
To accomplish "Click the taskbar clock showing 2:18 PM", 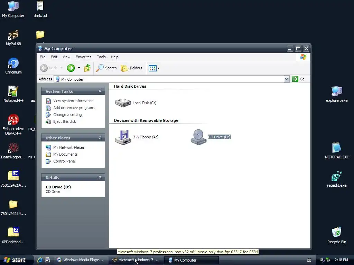I will pos(341,260).
